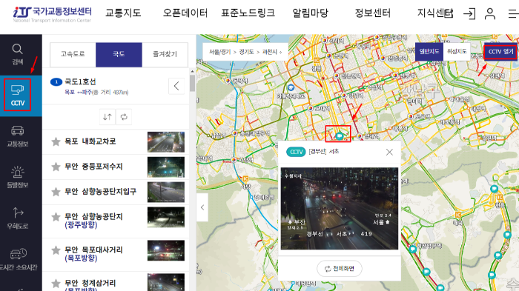519x291 pixels.
Task: Open the 교통정보 car sidebar icon
Action: (18, 136)
